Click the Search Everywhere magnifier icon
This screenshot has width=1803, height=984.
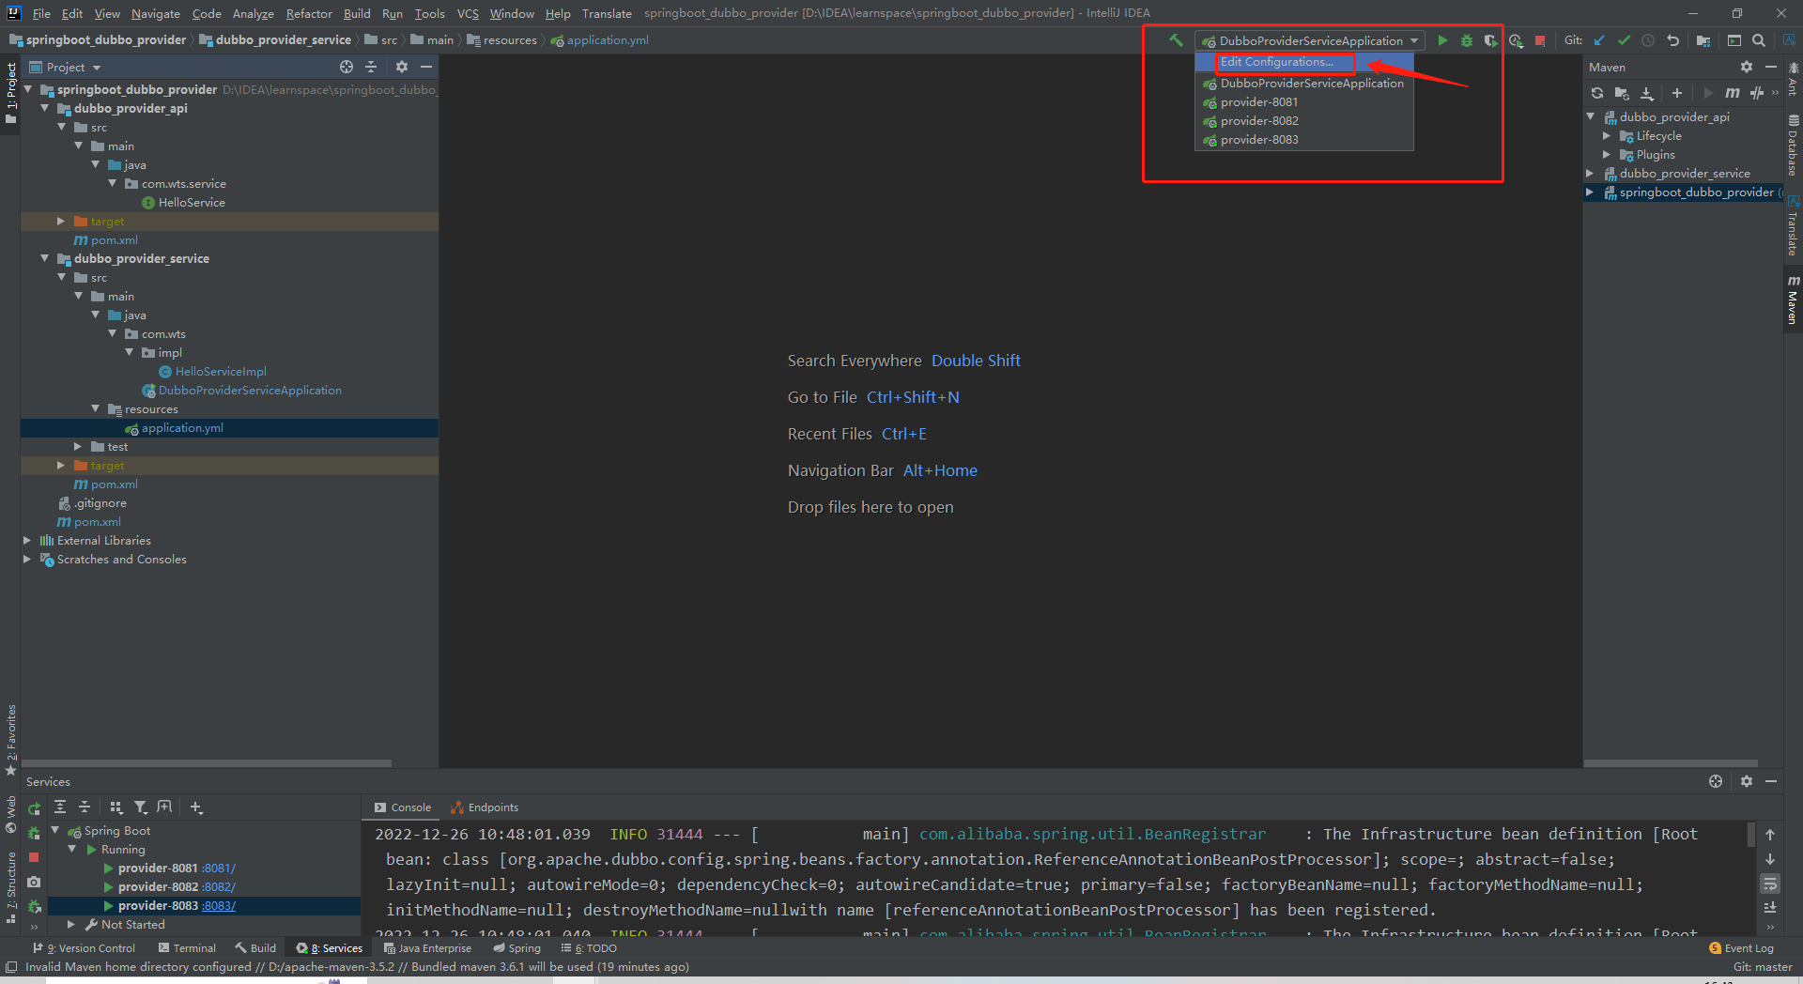tap(1759, 40)
